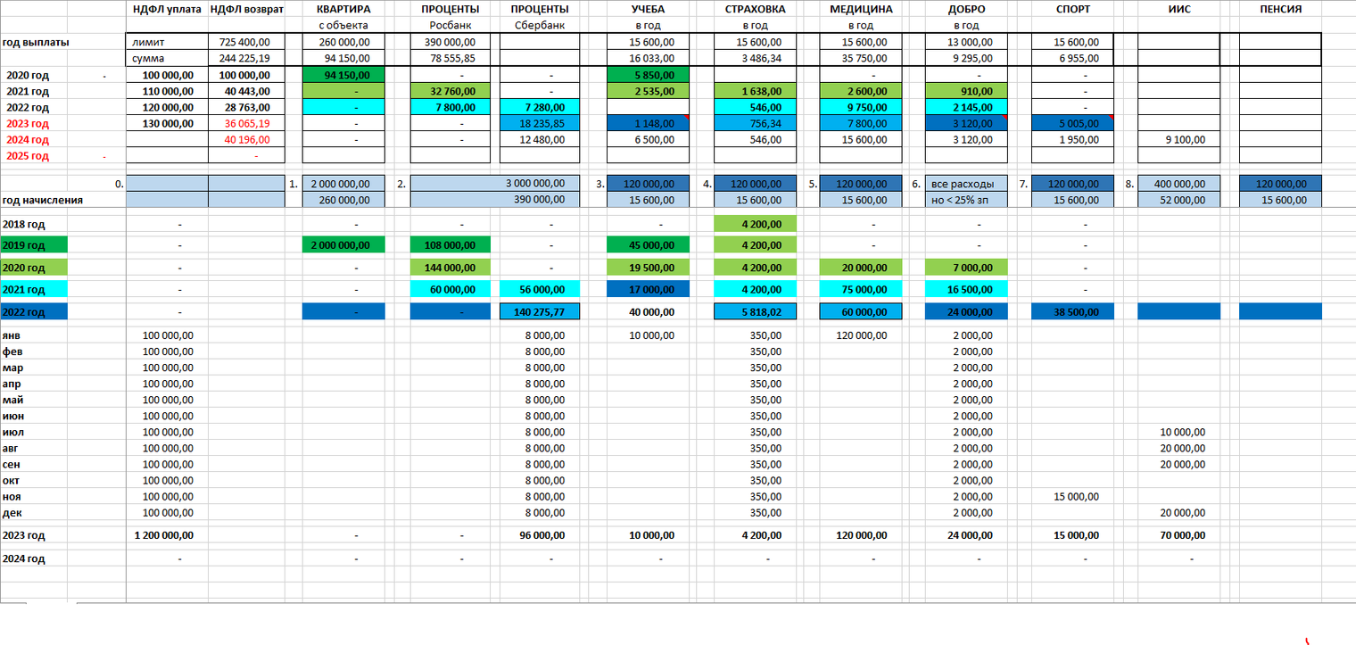Select the ИИС header cell

pos(1178,9)
